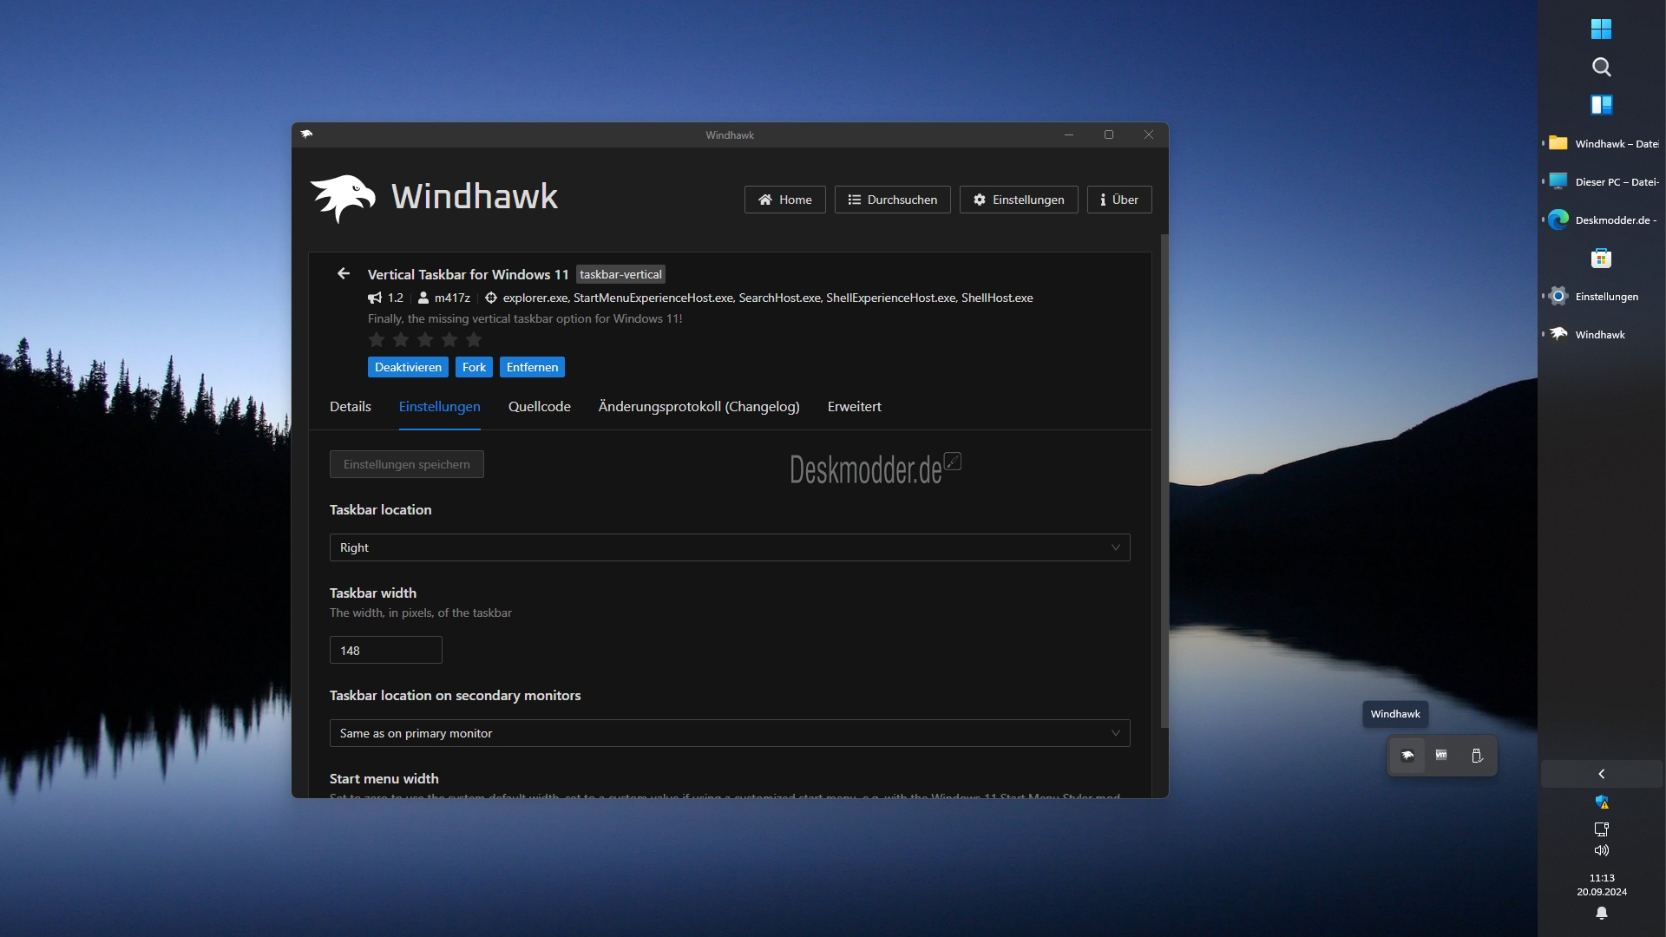The width and height of the screenshot is (1666, 937).
Task: Open the Einstellungen gear taskbar item
Action: pos(1602,296)
